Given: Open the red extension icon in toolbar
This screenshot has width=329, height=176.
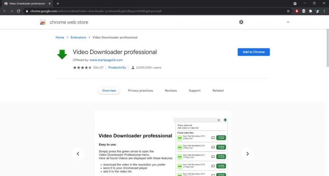Looking at the screenshot, I should (297, 11).
